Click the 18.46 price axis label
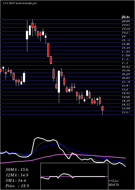The image size is (135, 190). pos(126,44)
